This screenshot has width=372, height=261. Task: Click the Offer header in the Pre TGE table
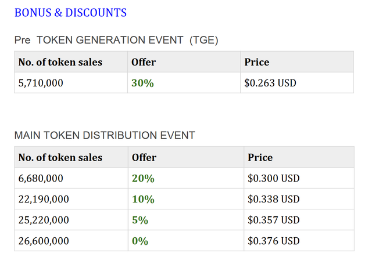(144, 62)
